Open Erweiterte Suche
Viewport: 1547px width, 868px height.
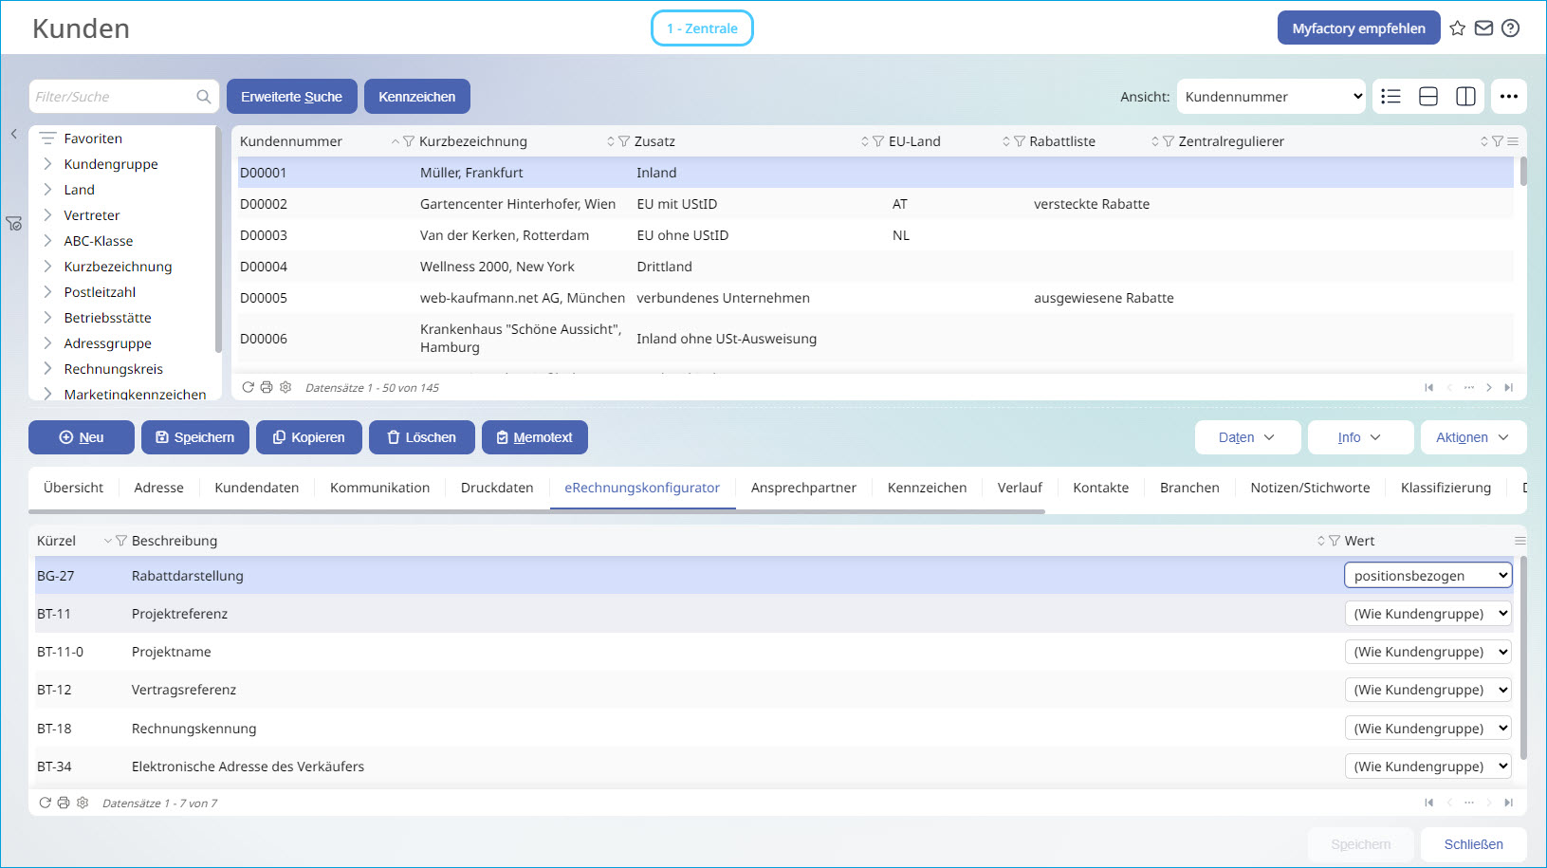point(292,97)
